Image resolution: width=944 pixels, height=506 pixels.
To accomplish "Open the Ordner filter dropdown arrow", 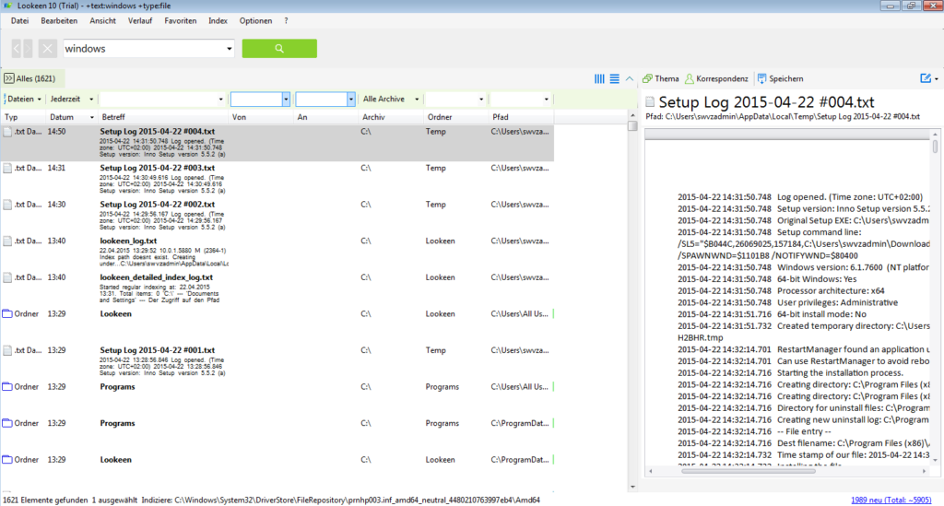I will coord(480,100).
